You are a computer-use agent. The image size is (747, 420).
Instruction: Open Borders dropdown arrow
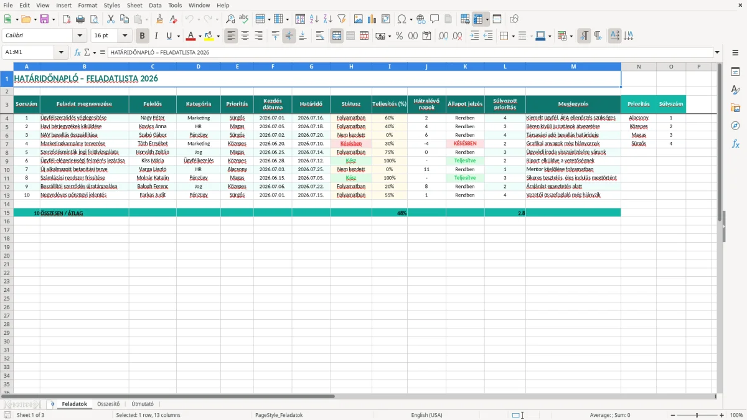(x=513, y=36)
